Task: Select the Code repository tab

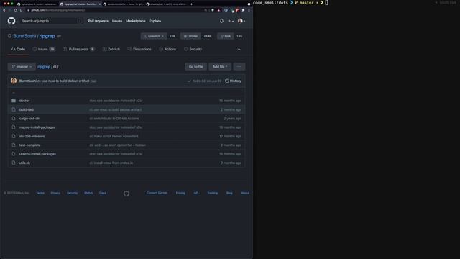Action: [x=18, y=49]
